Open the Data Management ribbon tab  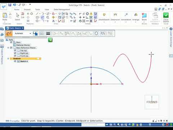point(62,9)
